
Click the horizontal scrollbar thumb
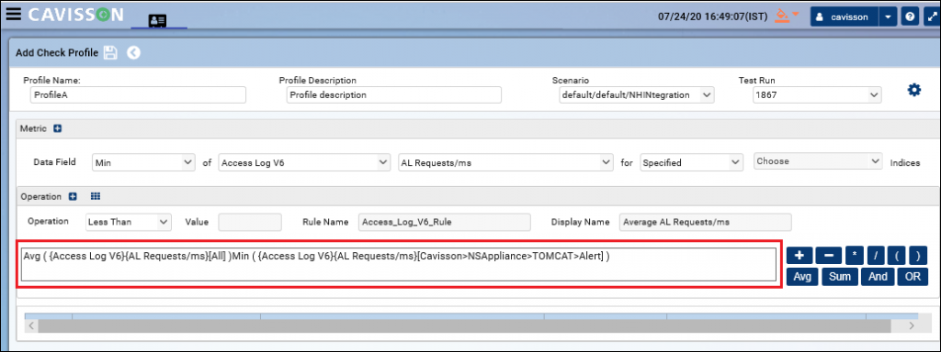(464, 326)
